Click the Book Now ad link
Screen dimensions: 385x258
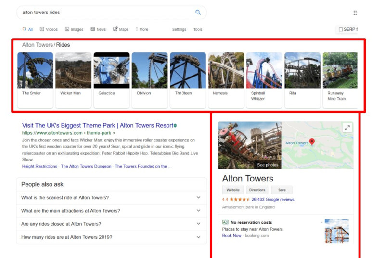[x=231, y=236]
